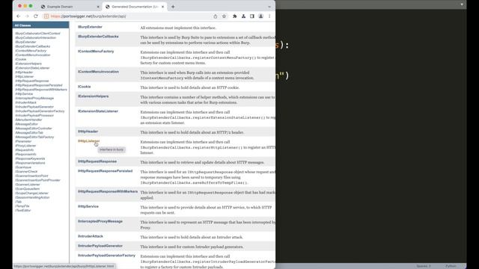Open IBurpExtenderCallbacks in the class table
Viewport: 479px width, 269px height.
coord(98,37)
